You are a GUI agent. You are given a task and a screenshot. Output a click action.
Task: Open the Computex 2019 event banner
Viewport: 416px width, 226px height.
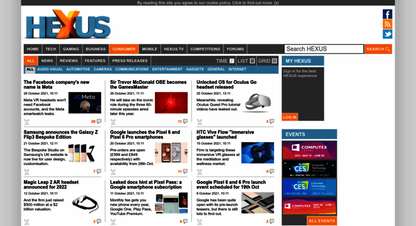[x=309, y=206]
